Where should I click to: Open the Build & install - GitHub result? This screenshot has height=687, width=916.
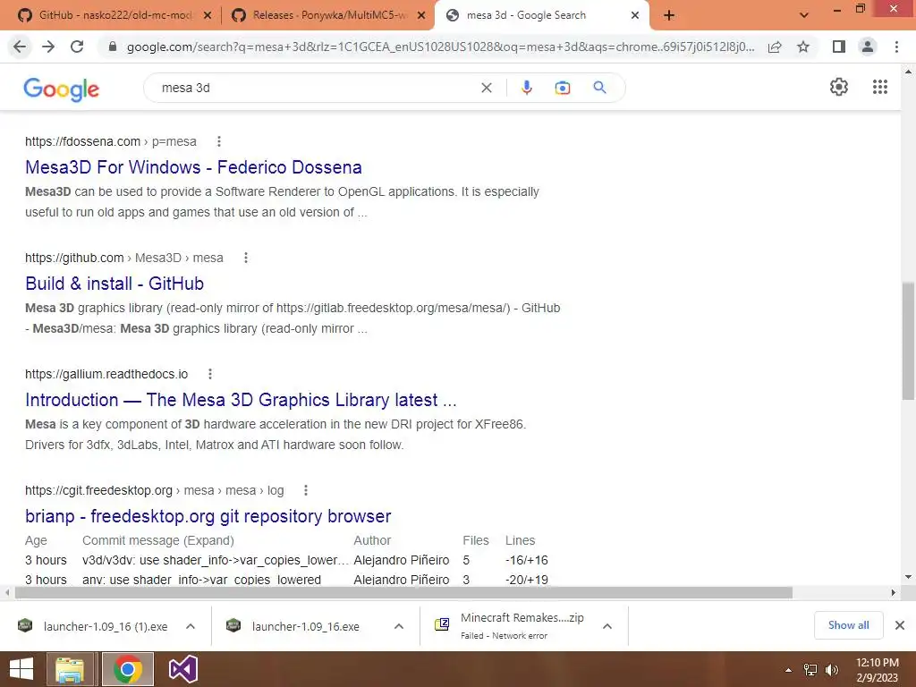click(114, 284)
